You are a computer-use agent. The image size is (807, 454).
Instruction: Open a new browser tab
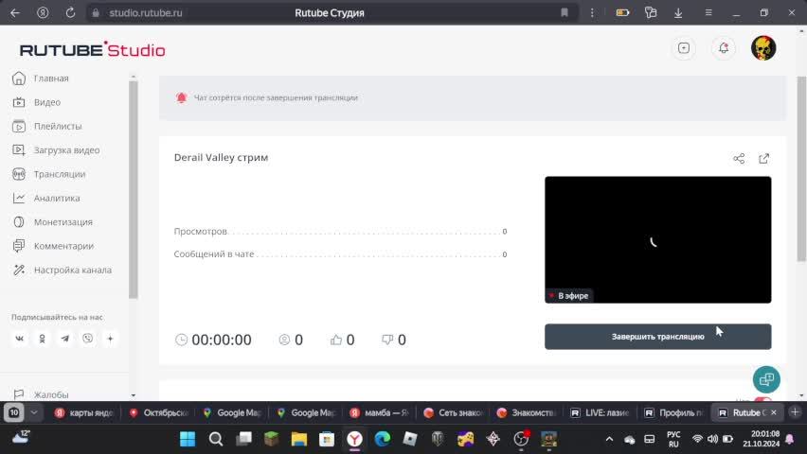click(795, 412)
